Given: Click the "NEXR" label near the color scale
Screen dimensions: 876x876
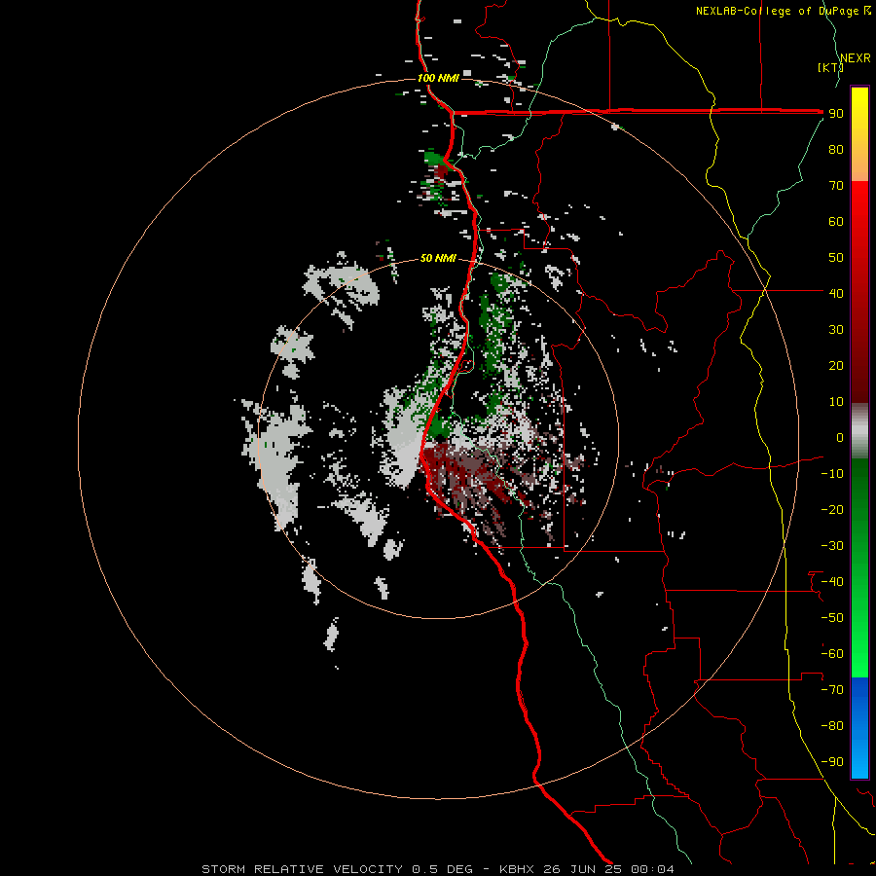Looking at the screenshot, I should click(x=856, y=58).
